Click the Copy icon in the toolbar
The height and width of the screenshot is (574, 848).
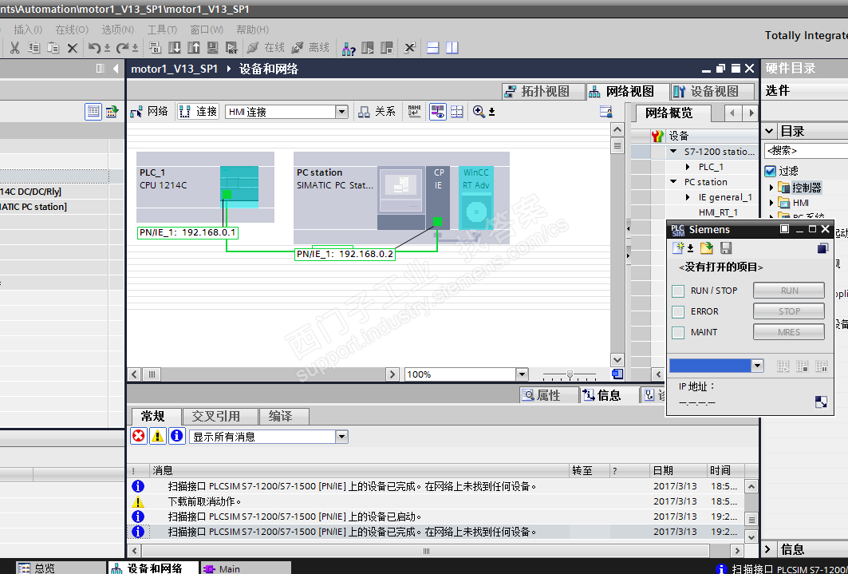[34, 48]
